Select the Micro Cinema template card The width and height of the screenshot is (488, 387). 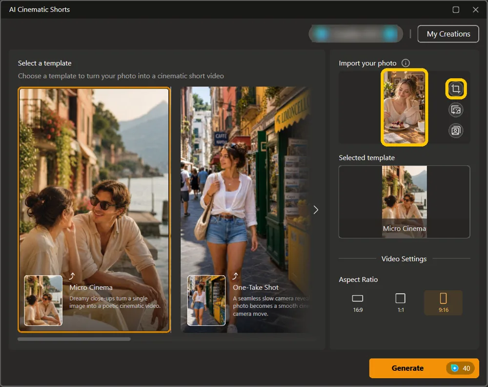coord(94,210)
